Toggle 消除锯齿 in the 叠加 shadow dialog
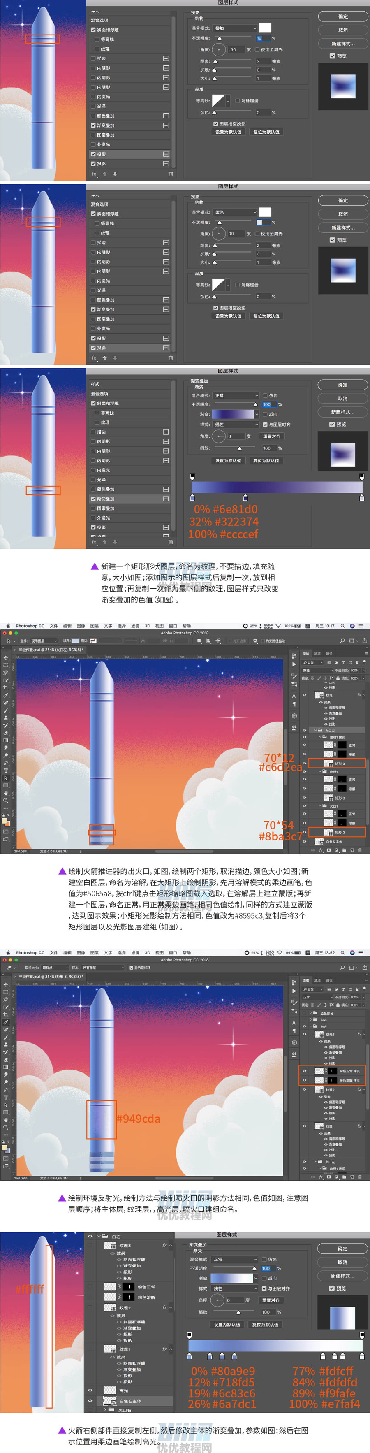 pos(238,101)
